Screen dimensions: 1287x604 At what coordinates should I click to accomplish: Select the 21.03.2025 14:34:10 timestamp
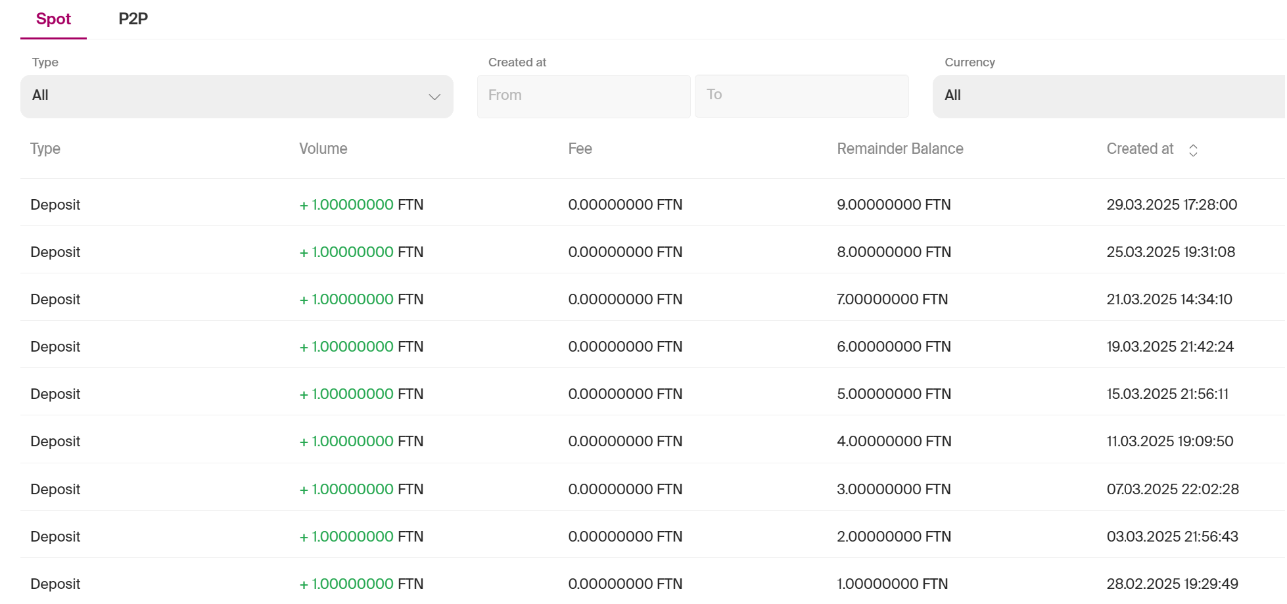click(1169, 300)
